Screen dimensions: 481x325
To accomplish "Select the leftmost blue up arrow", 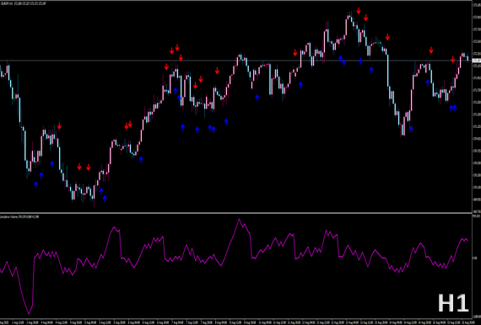I will pos(36,184).
